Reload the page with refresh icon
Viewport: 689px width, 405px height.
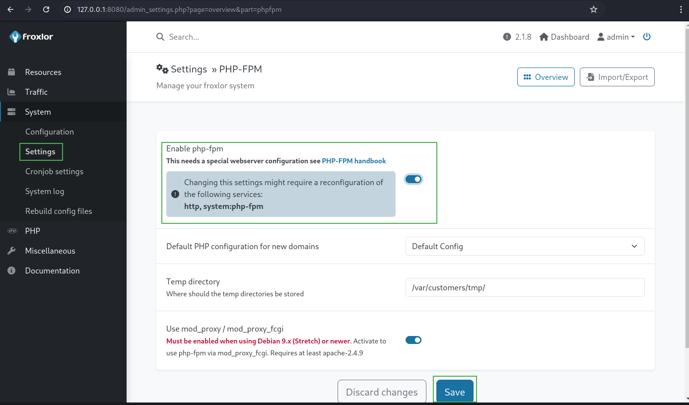tap(46, 9)
